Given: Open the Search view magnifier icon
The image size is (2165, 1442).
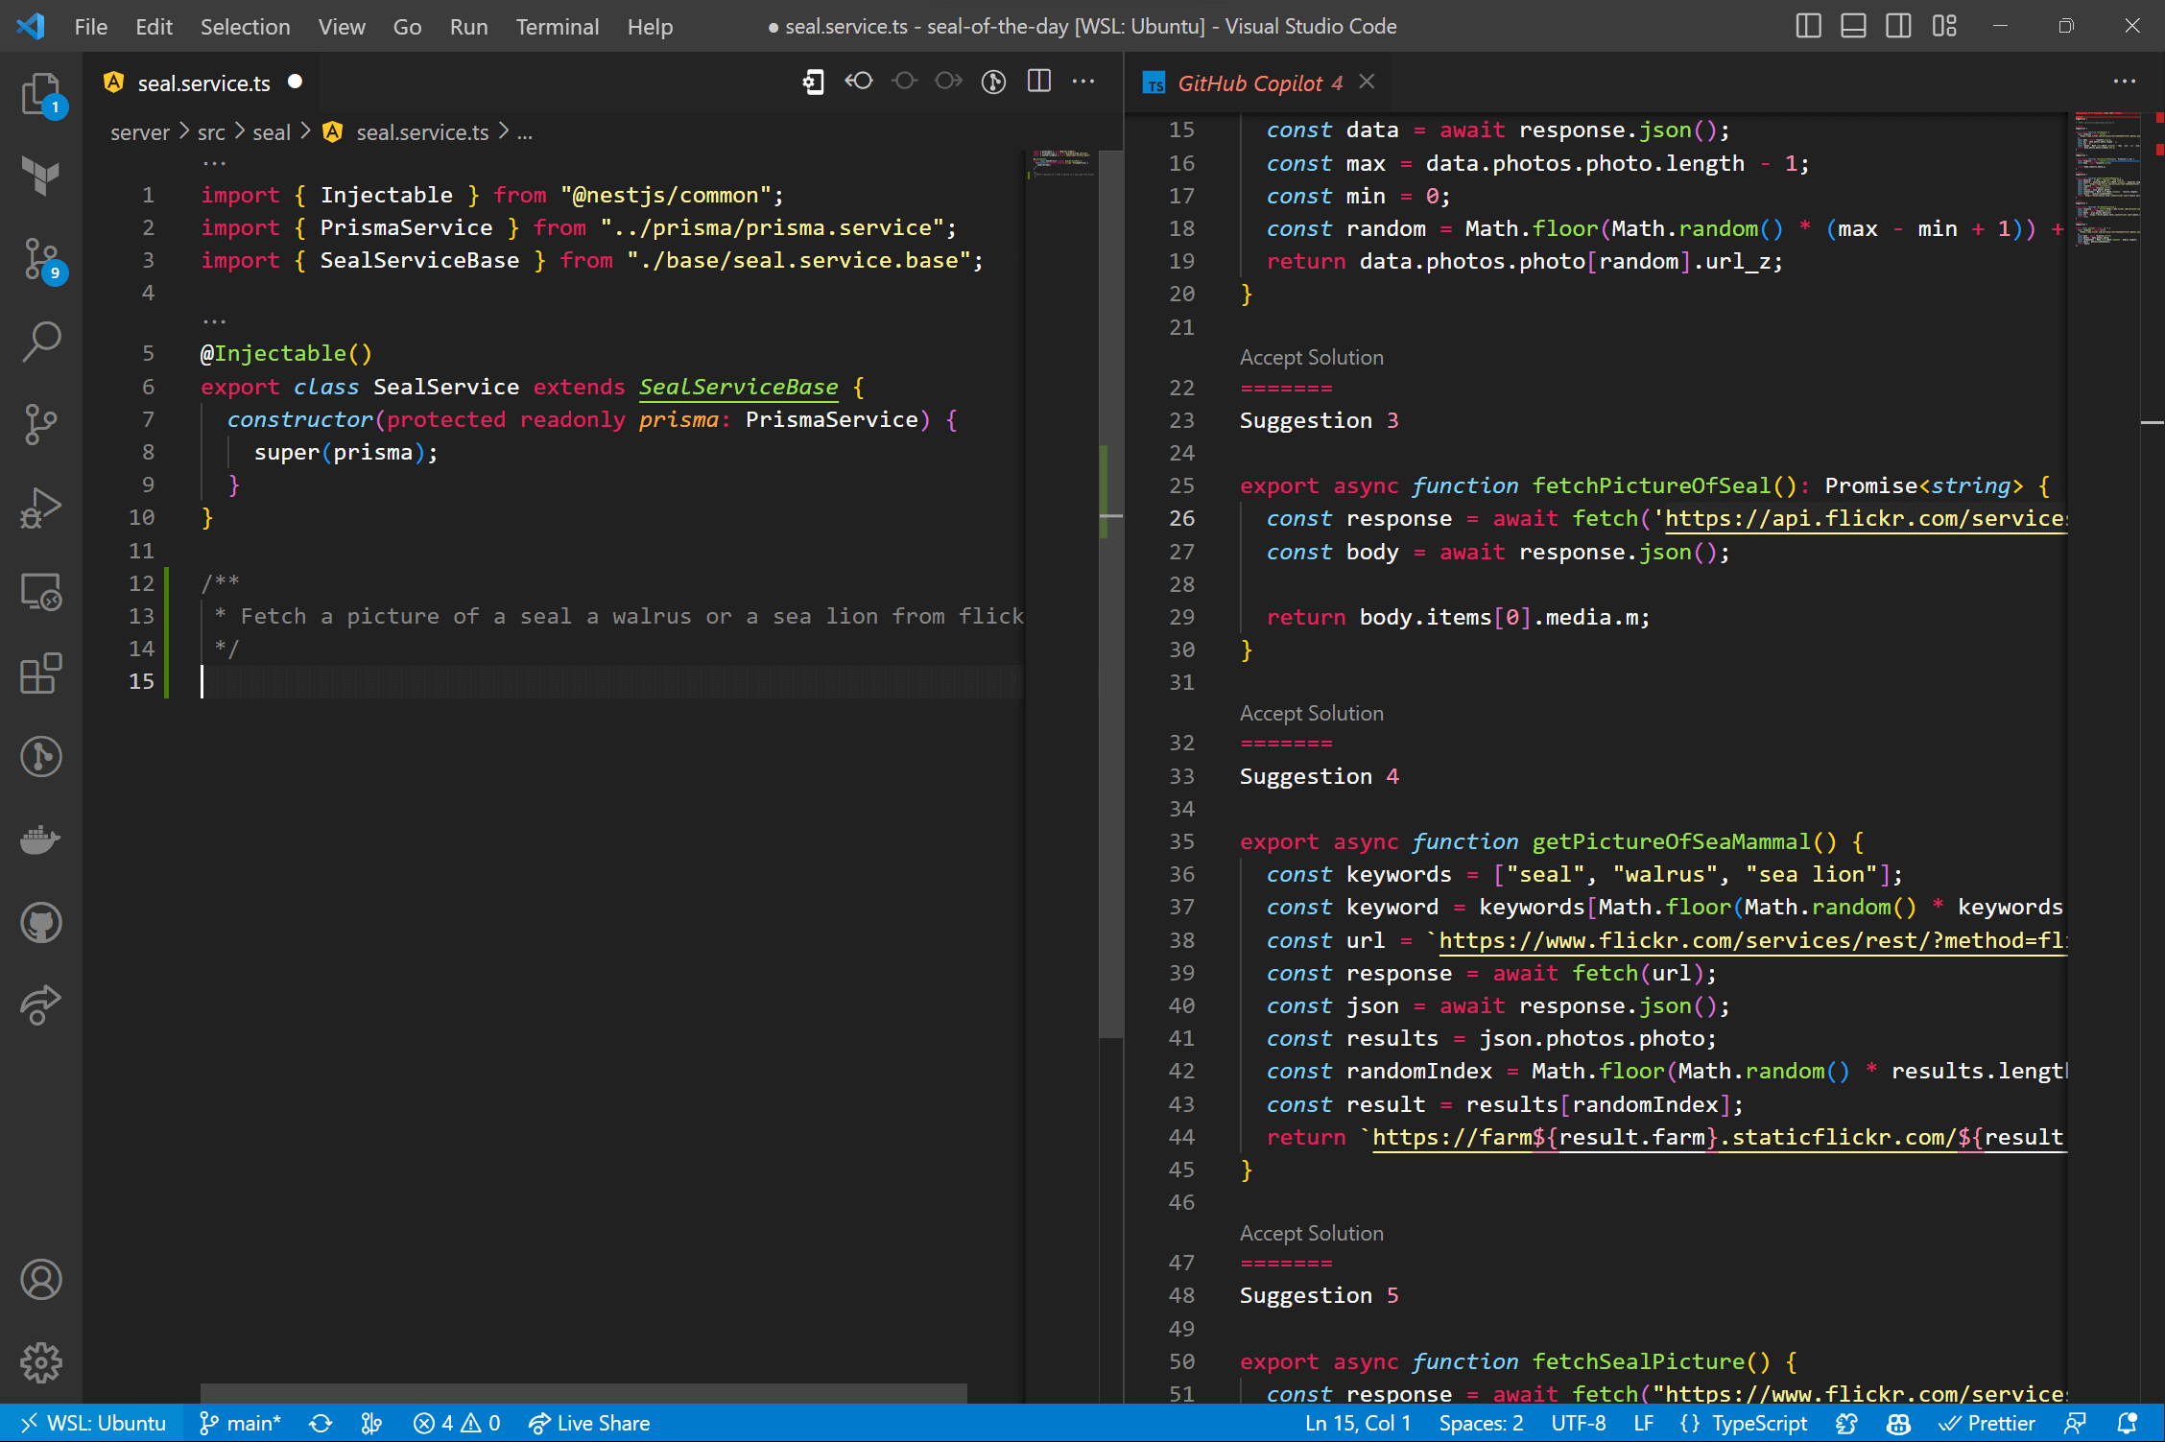Looking at the screenshot, I should pyautogui.click(x=40, y=341).
